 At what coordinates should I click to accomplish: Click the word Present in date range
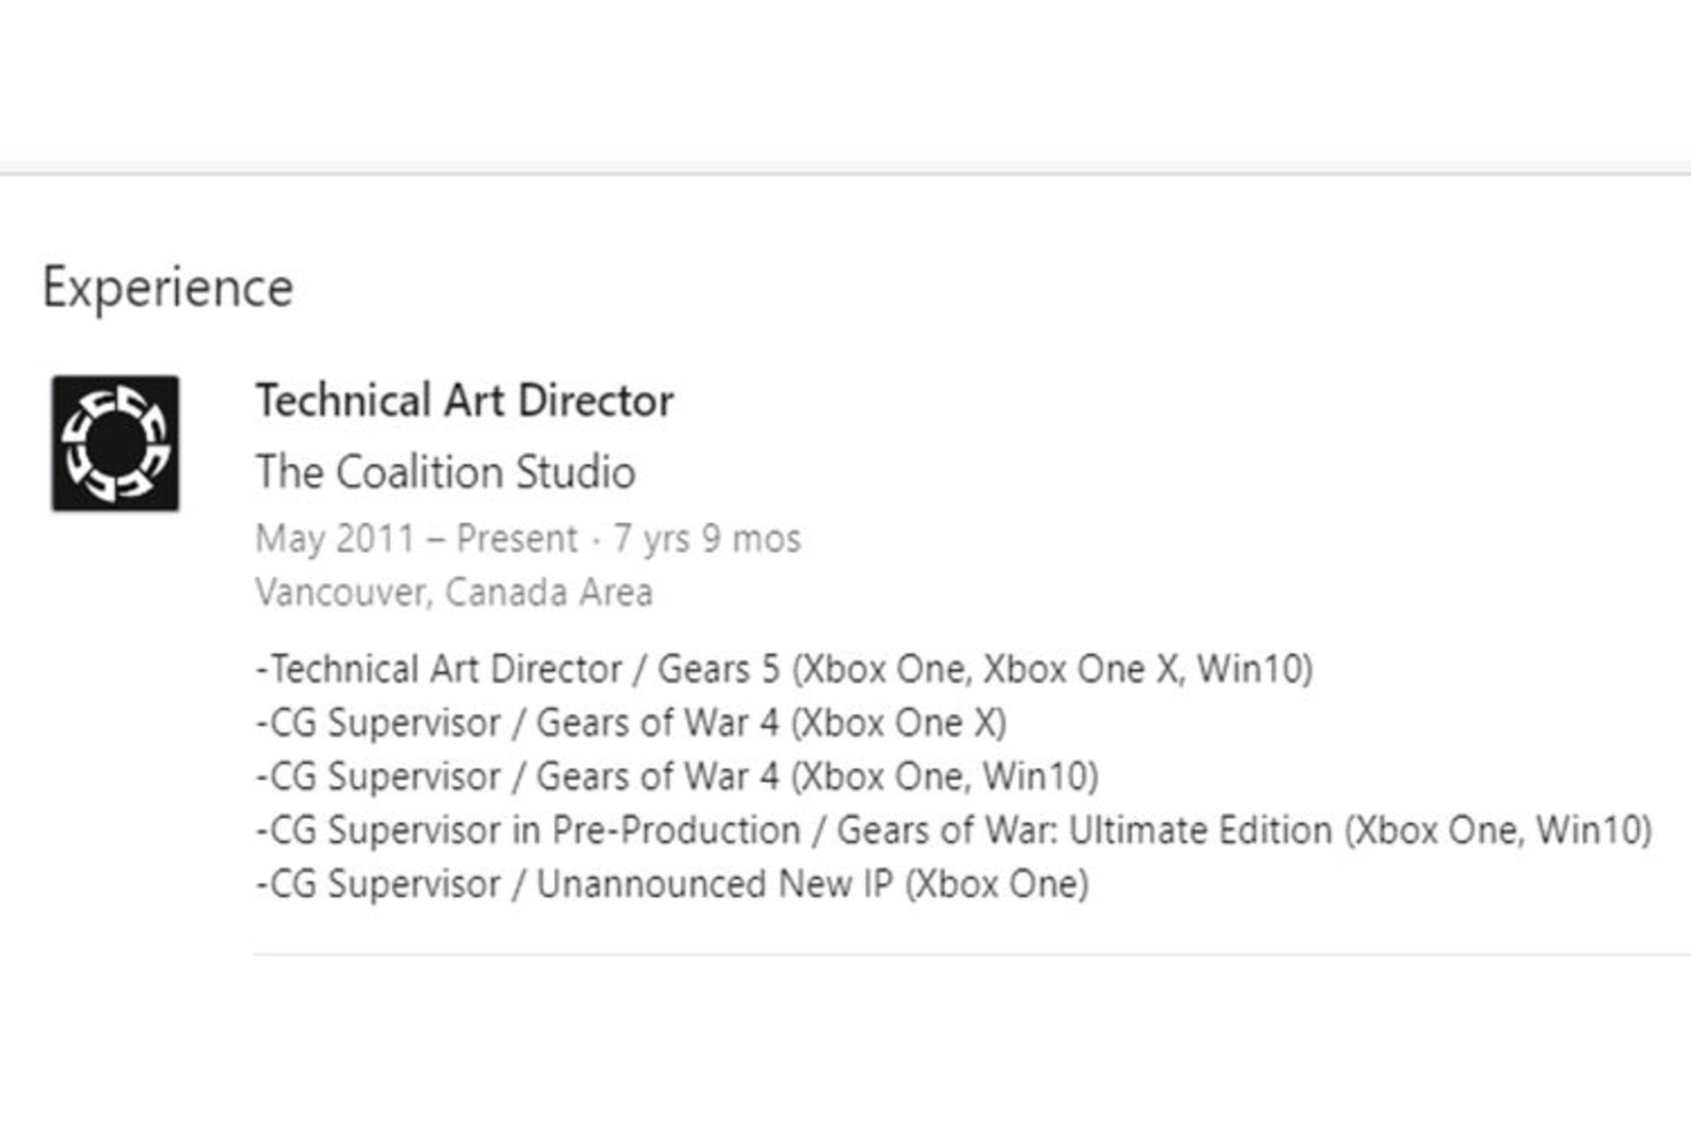coord(517,538)
